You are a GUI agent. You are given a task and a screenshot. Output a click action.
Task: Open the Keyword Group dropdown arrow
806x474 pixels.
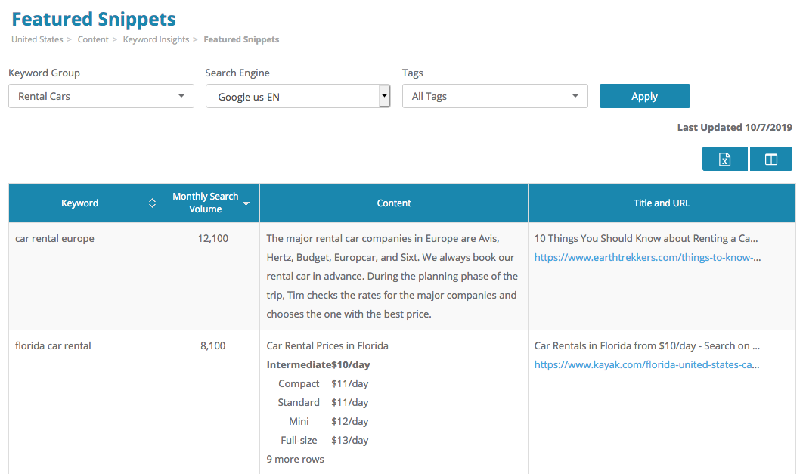click(181, 96)
